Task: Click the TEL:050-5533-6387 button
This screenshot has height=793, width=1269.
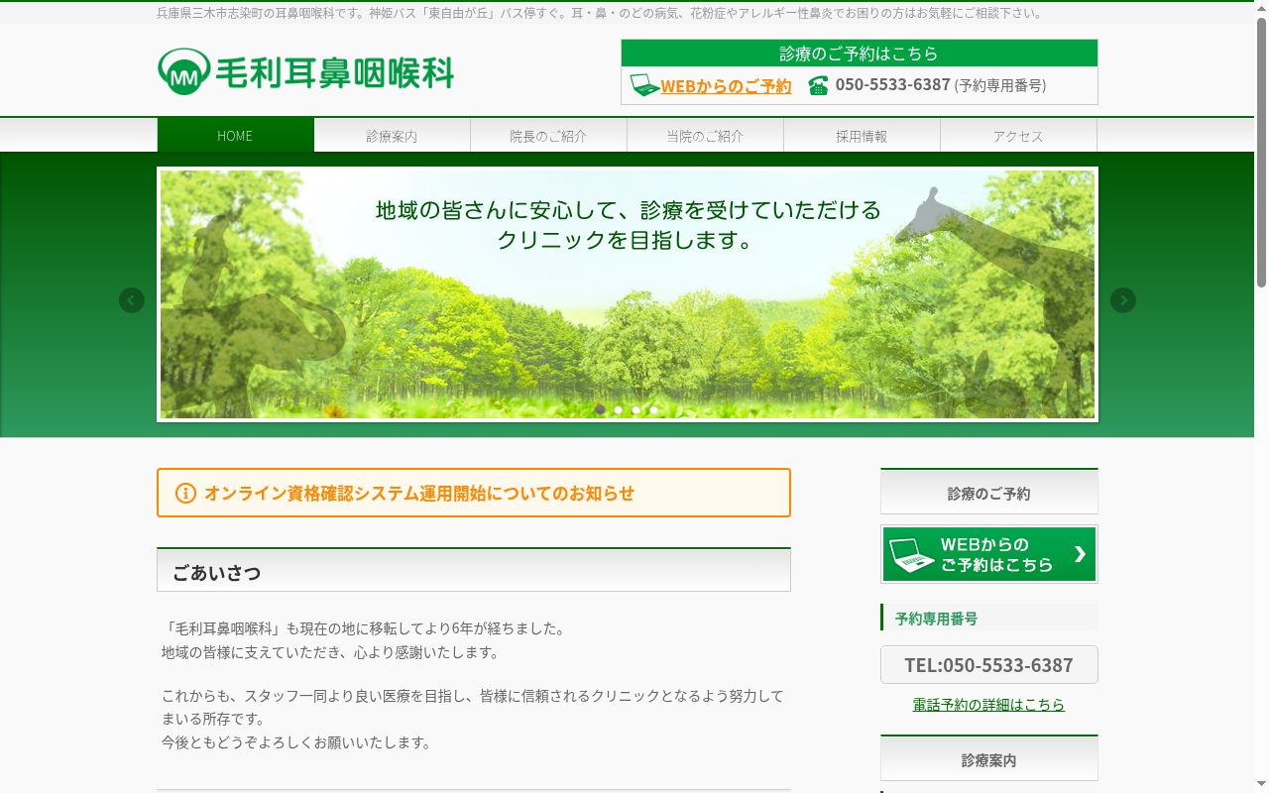Action: tap(989, 665)
